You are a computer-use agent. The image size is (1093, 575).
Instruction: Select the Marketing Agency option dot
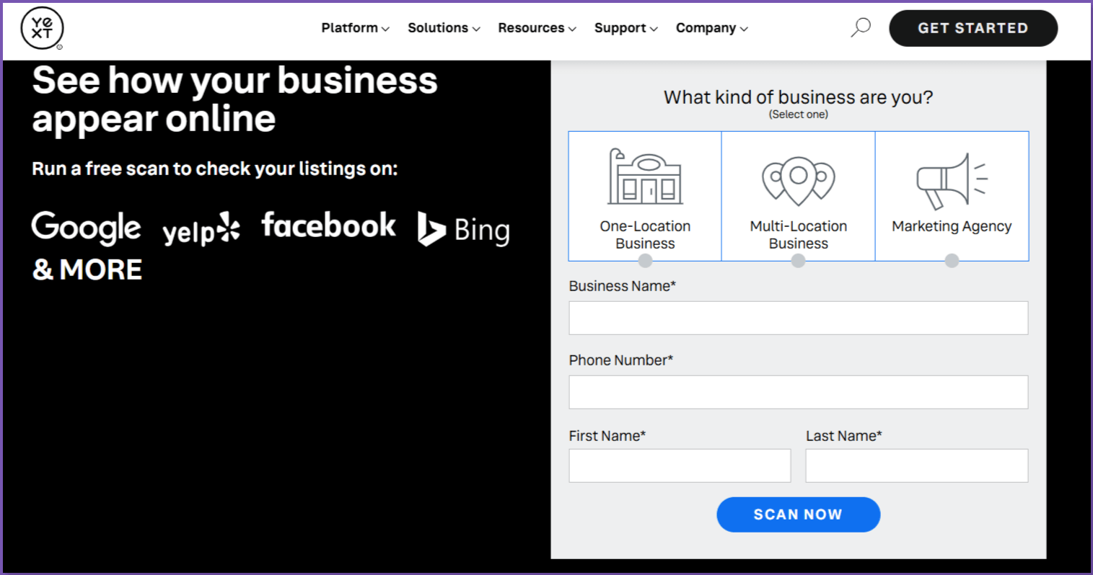coord(952,261)
